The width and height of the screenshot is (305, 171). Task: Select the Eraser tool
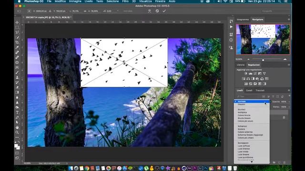coord(17,87)
